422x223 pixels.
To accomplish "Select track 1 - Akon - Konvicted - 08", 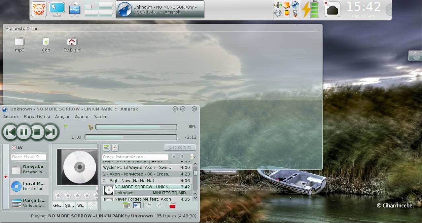I will pos(146,174).
